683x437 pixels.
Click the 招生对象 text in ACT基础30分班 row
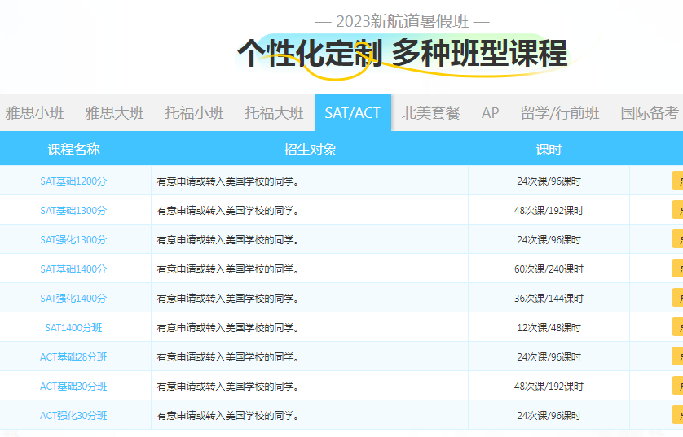228,386
